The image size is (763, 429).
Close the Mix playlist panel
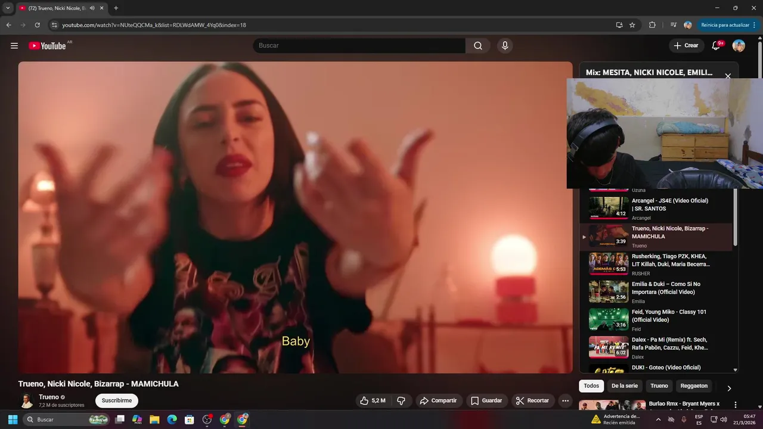click(x=728, y=76)
